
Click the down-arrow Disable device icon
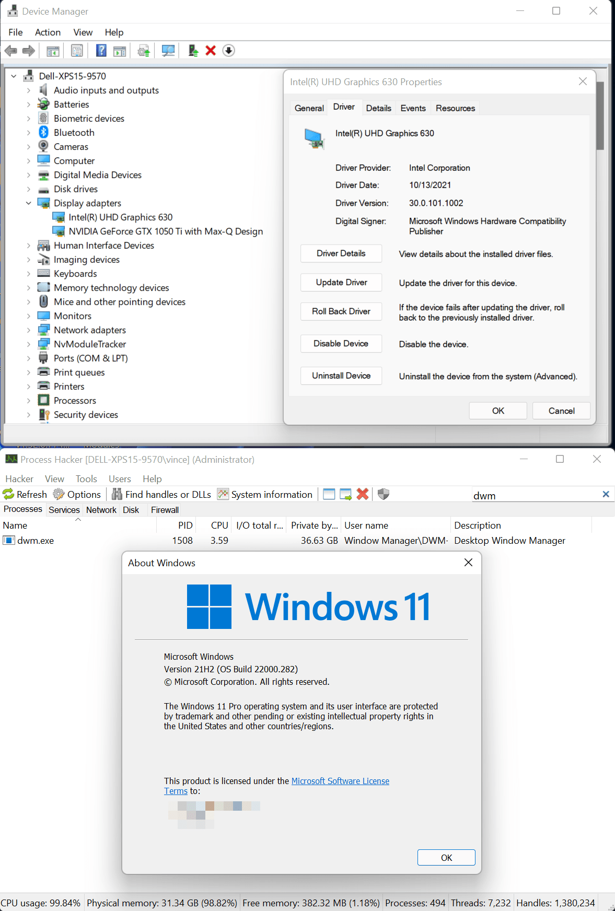pyautogui.click(x=228, y=51)
